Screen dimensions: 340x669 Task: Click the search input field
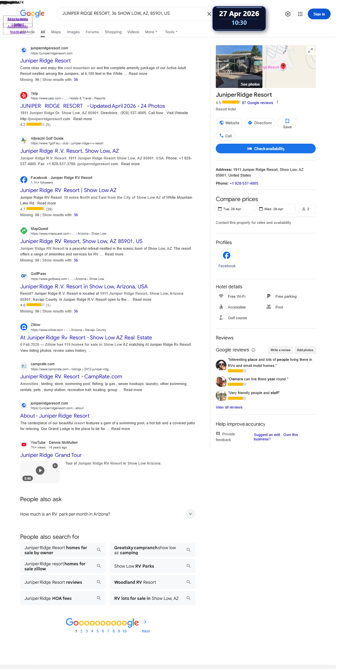(x=131, y=14)
